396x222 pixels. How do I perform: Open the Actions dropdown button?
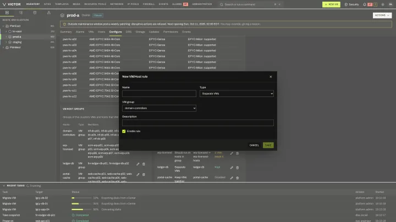382,15
